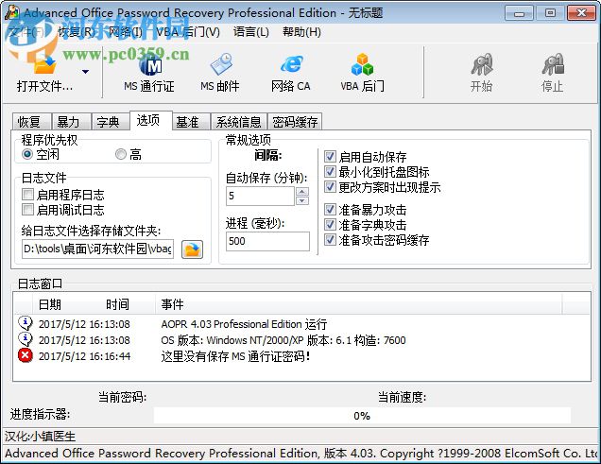
Task: Toggle 更改方案时出现提示 checkbox
Action: click(x=330, y=186)
